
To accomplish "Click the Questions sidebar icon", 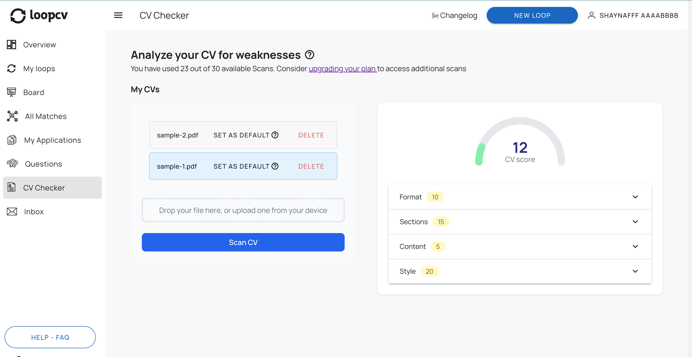I will [x=12, y=164].
